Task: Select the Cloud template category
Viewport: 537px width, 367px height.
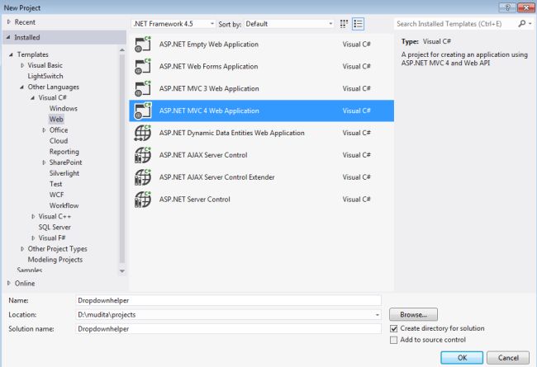Action: click(x=59, y=141)
